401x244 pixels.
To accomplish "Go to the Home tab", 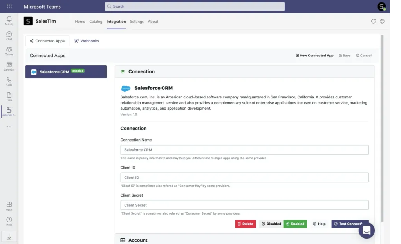I will 80,22.
